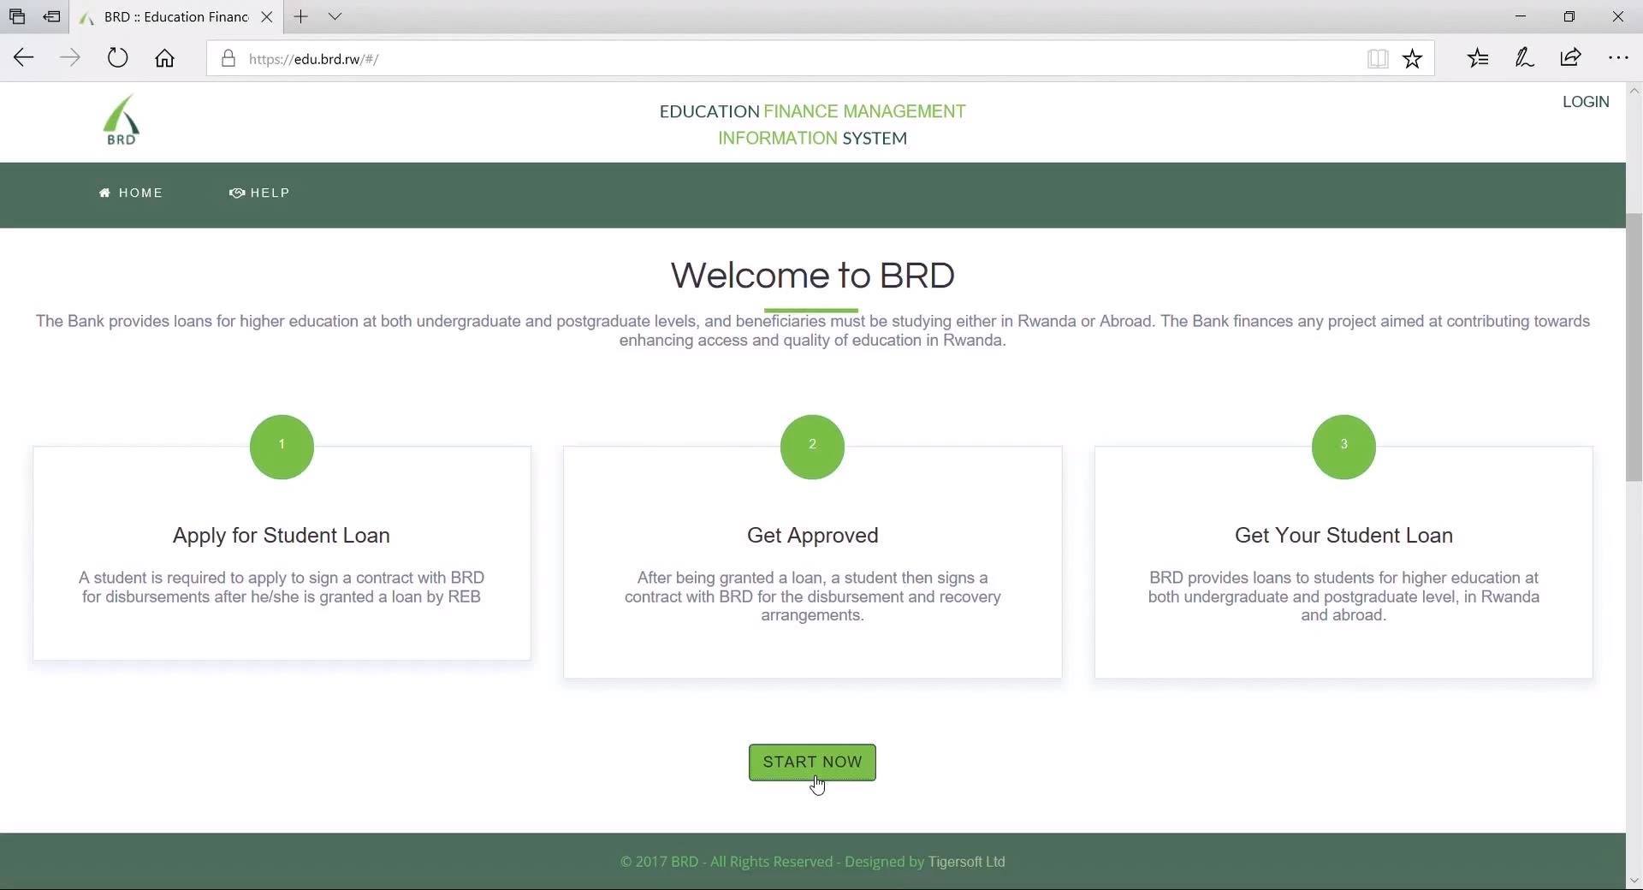The height and width of the screenshot is (890, 1643).
Task: Open tabs you've set aside icon
Action: pyautogui.click(x=16, y=16)
